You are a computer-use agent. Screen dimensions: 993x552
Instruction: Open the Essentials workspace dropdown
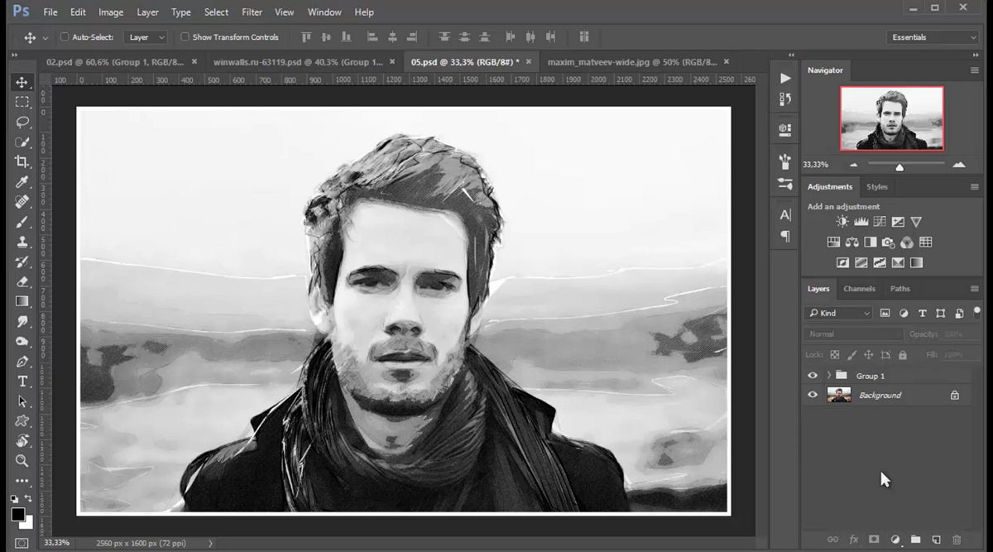click(x=933, y=37)
